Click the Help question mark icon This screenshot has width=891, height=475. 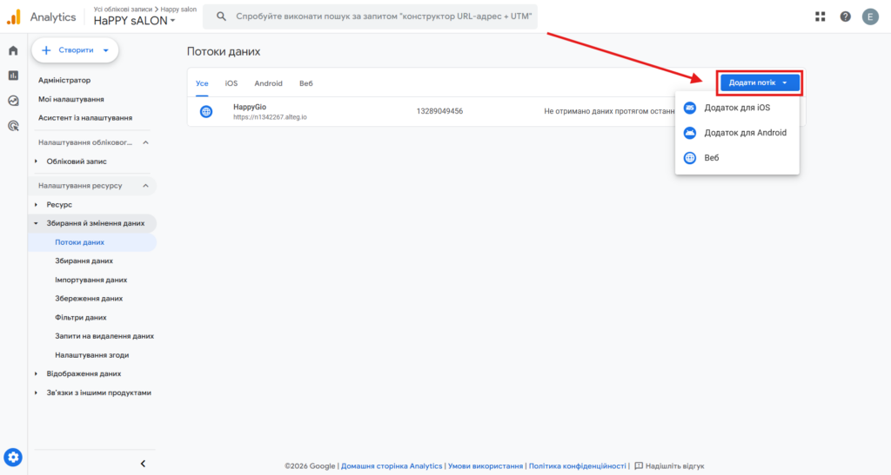click(x=845, y=16)
